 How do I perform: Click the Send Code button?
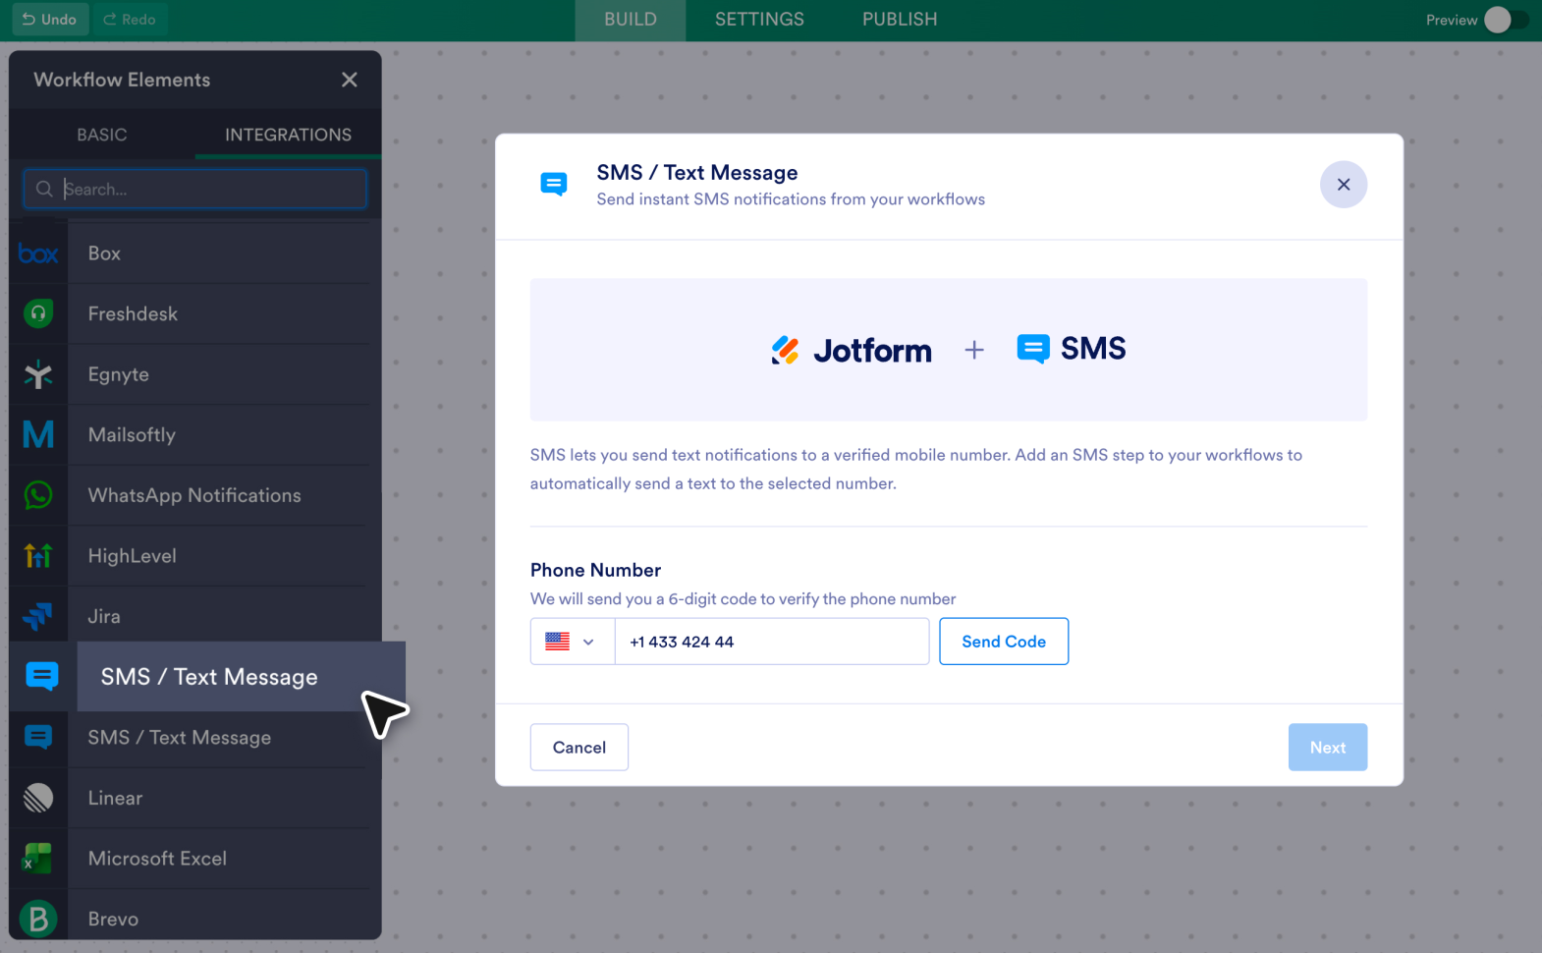click(1004, 642)
